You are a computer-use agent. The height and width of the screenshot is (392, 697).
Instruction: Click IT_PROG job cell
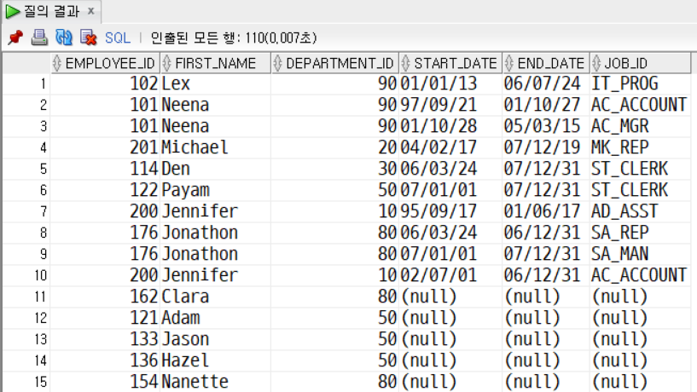point(641,84)
